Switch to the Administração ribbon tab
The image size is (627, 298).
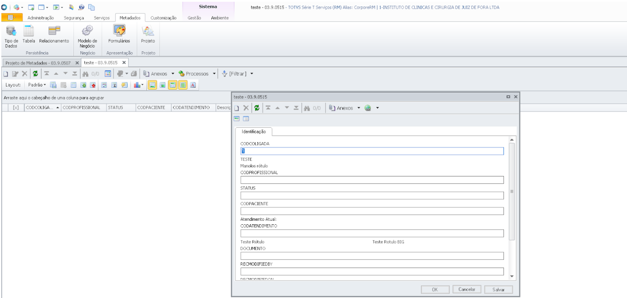(x=40, y=18)
